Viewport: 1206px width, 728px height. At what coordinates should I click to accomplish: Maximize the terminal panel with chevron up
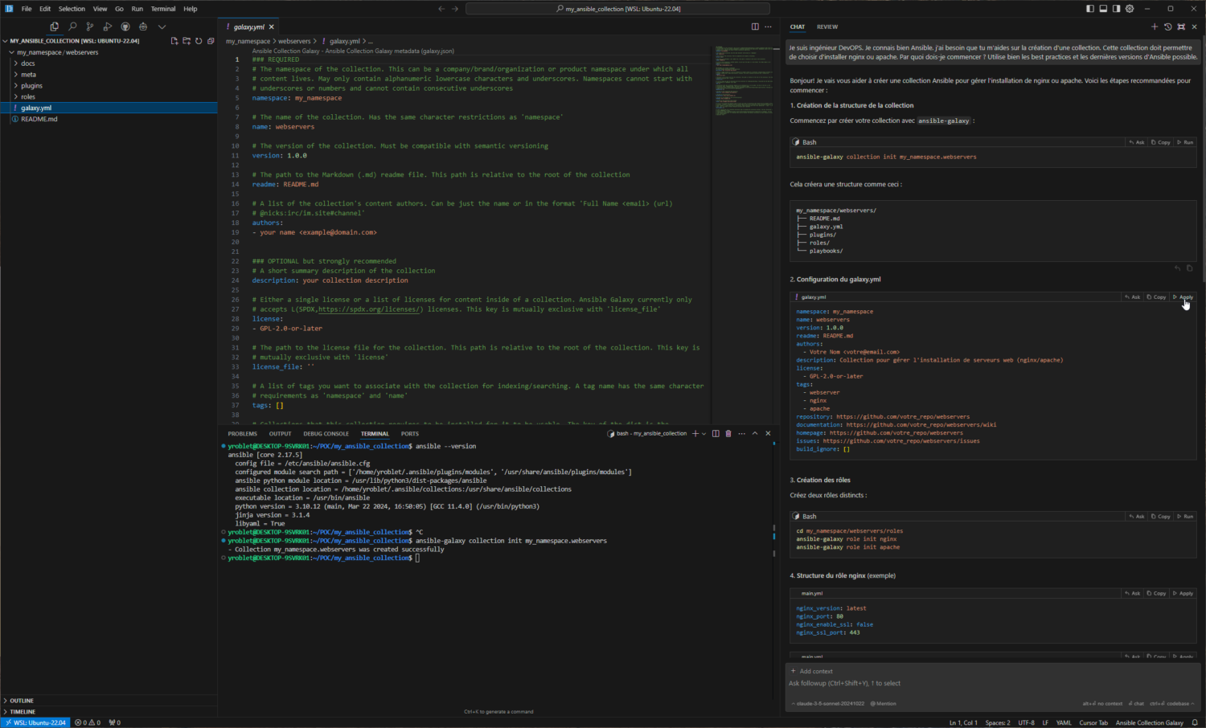coord(755,434)
